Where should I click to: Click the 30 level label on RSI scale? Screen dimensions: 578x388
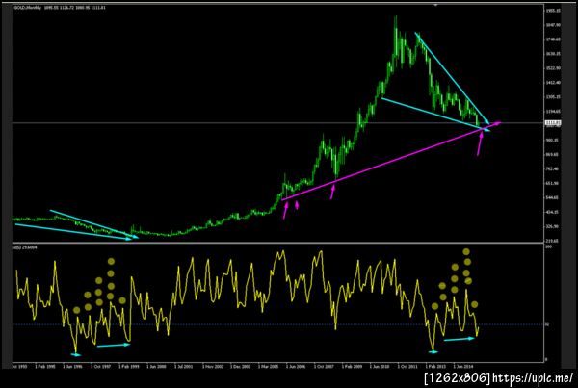point(547,324)
